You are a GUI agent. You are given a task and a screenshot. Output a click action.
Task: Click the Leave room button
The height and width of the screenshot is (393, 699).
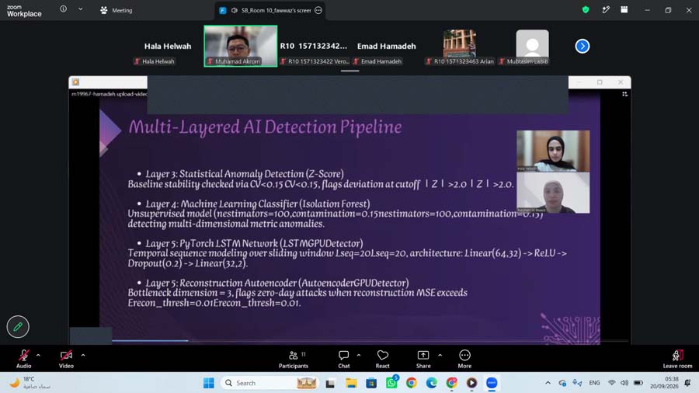677,359
